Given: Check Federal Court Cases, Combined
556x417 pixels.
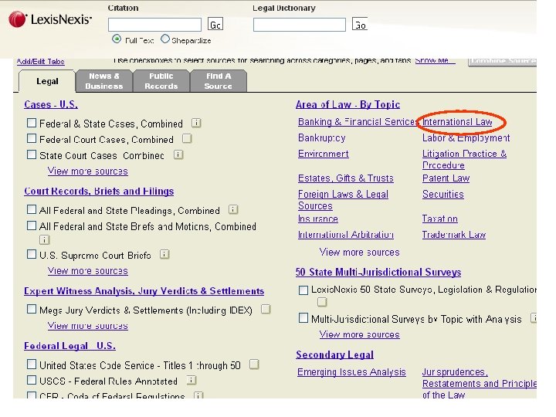Looking at the screenshot, I should tap(32, 139).
